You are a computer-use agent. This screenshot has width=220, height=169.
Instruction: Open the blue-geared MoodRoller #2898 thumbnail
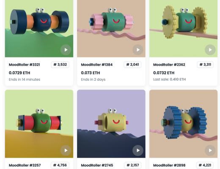coord(183,124)
